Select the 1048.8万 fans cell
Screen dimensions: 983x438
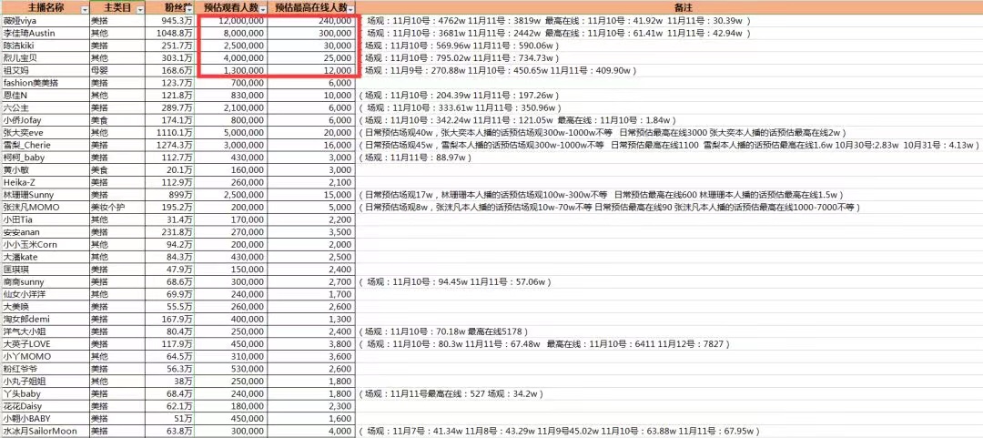click(171, 34)
